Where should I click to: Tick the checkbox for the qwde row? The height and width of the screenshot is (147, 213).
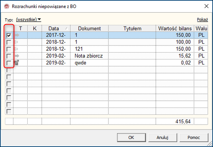(x=9, y=63)
